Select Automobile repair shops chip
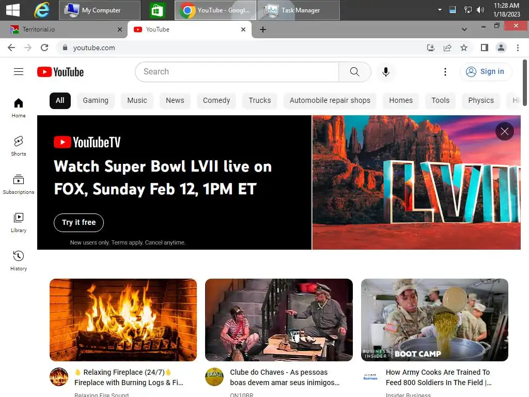Screen dimensions: 529x397 point(330,101)
